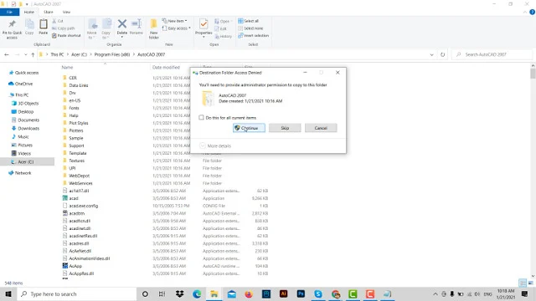Open Task View on taskbar

(162, 293)
